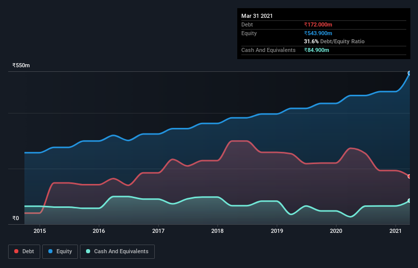The height and width of the screenshot is (268, 418).
Task: Click the 2017 axis label
Action: point(158,231)
